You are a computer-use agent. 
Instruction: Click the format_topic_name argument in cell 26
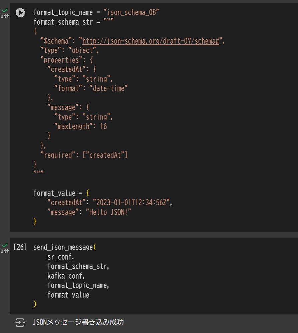point(78,285)
